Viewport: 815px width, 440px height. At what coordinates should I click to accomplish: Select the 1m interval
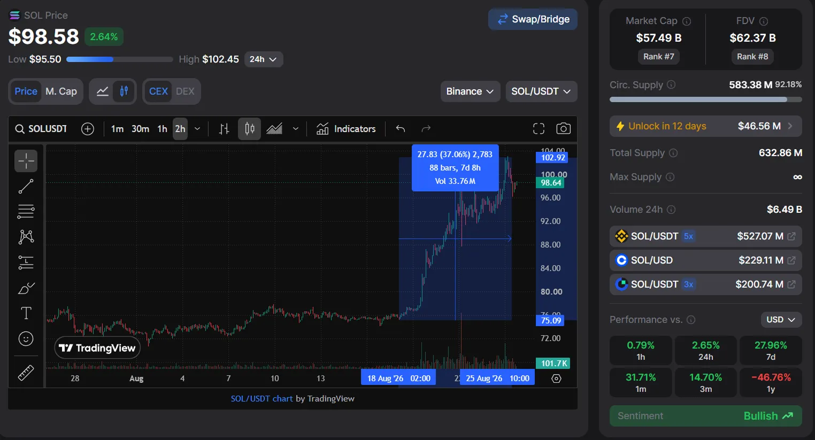click(x=117, y=129)
